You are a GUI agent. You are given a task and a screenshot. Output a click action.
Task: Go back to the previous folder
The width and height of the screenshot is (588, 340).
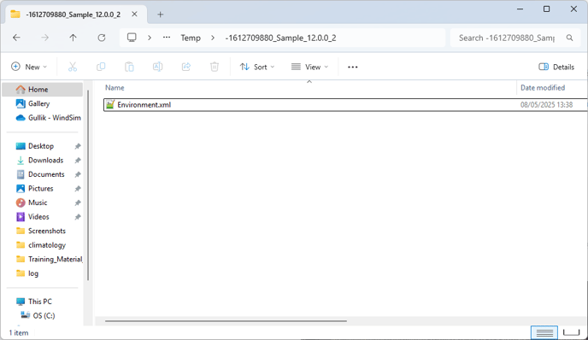pyautogui.click(x=16, y=38)
